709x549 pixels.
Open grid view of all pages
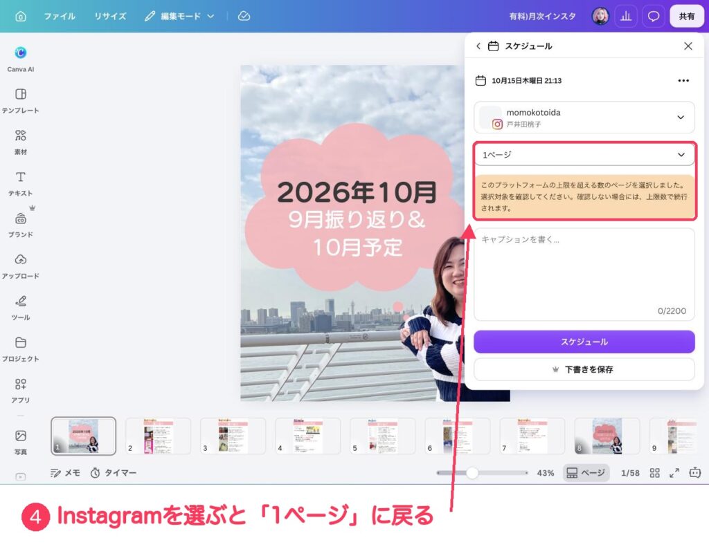point(655,473)
